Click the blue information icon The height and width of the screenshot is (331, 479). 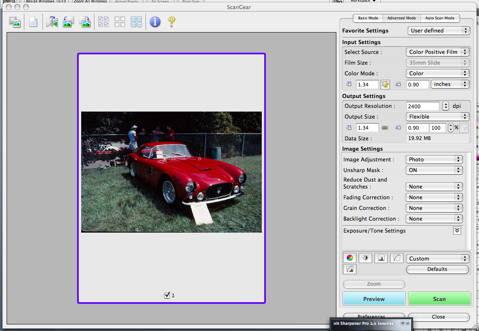point(155,22)
